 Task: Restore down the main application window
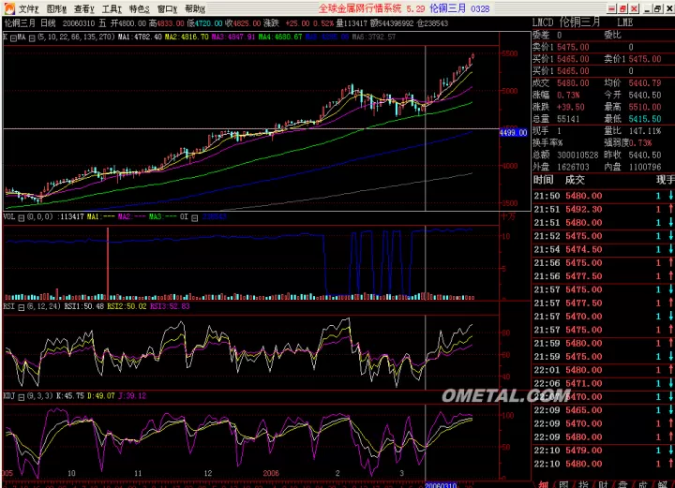click(x=658, y=8)
